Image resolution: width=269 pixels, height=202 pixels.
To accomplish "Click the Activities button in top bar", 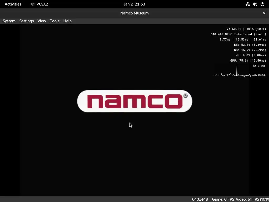I will (13, 4).
